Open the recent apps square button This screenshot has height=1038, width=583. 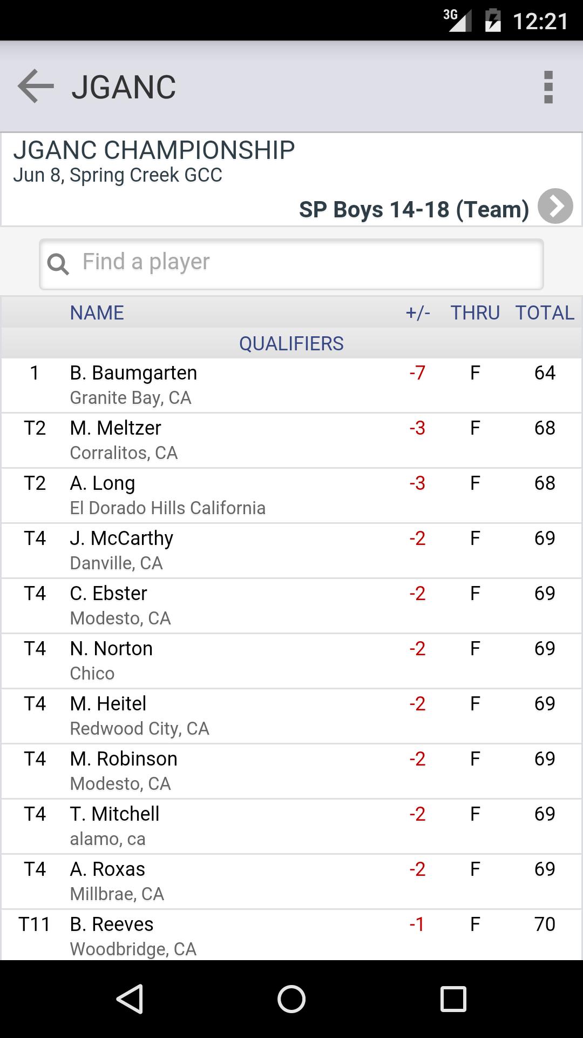[453, 999]
